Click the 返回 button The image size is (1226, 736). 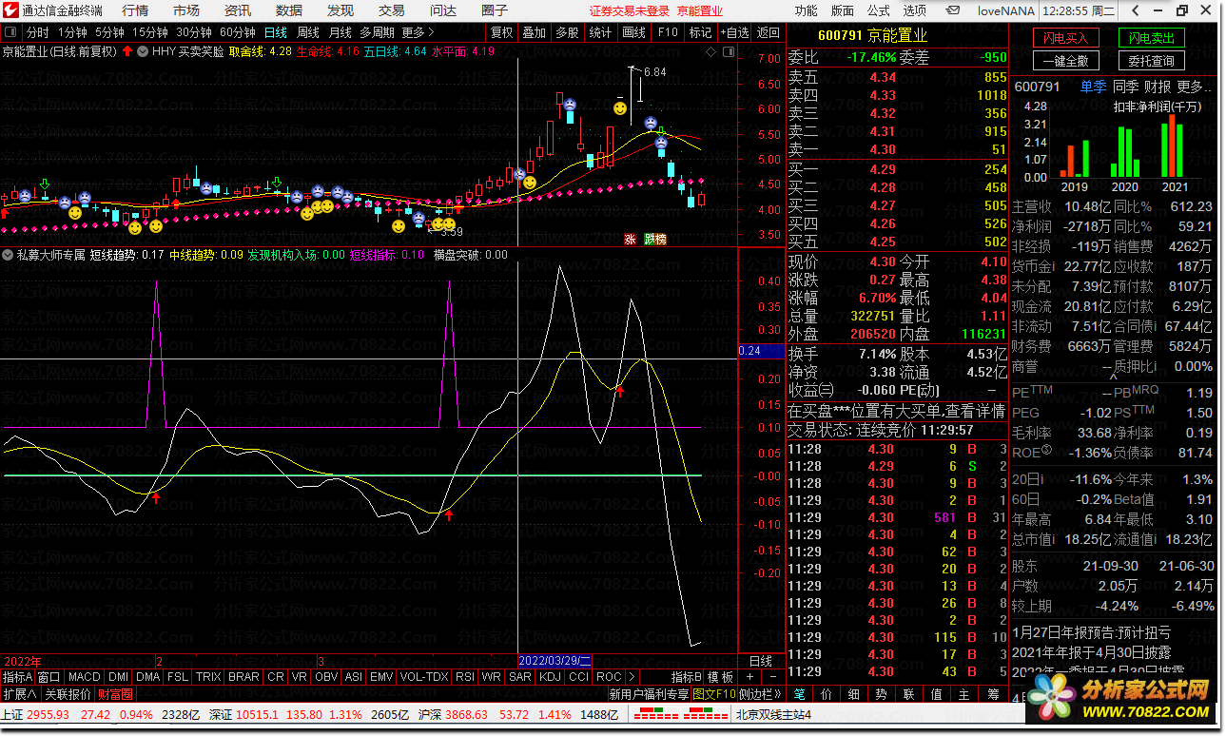pos(768,32)
